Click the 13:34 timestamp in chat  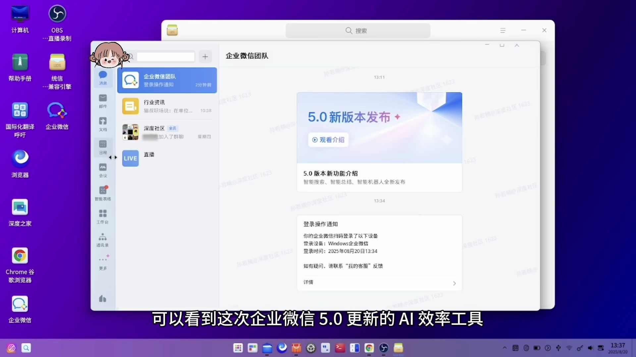click(379, 201)
